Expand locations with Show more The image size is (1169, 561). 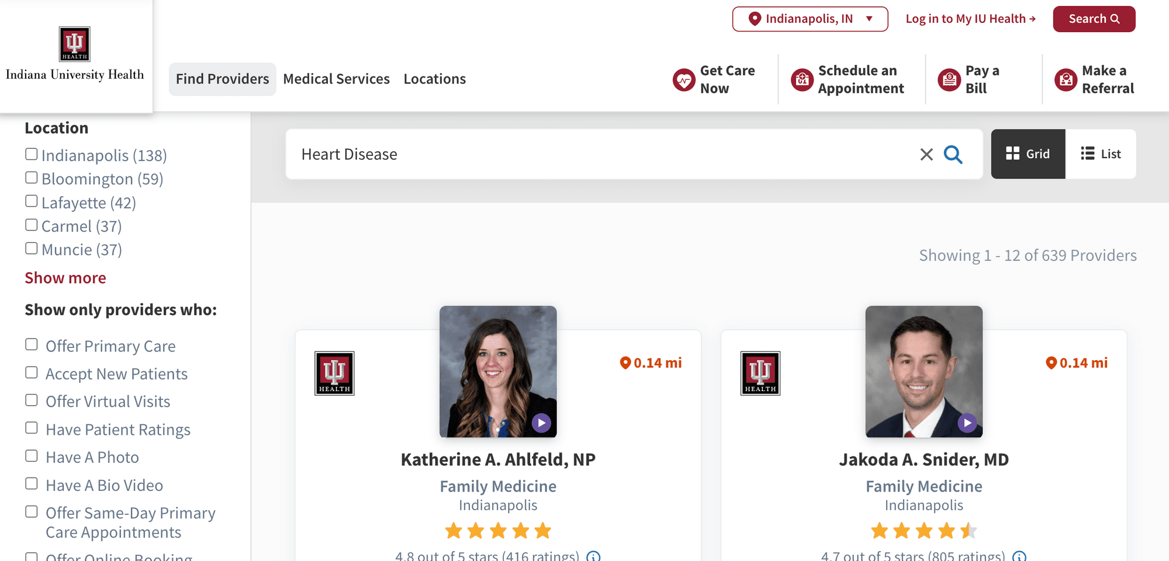[65, 278]
